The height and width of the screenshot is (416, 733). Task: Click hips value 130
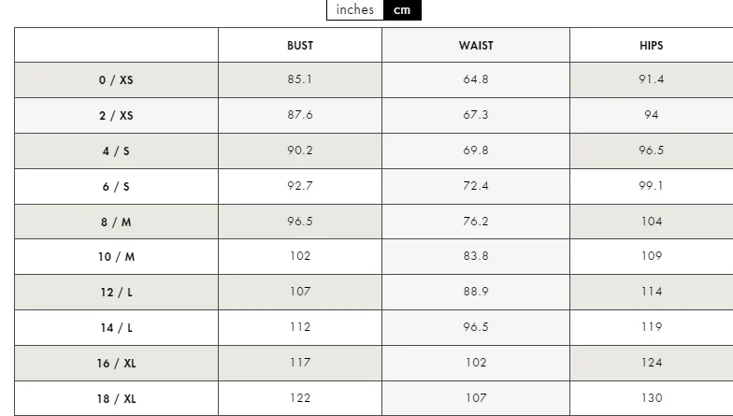click(651, 398)
